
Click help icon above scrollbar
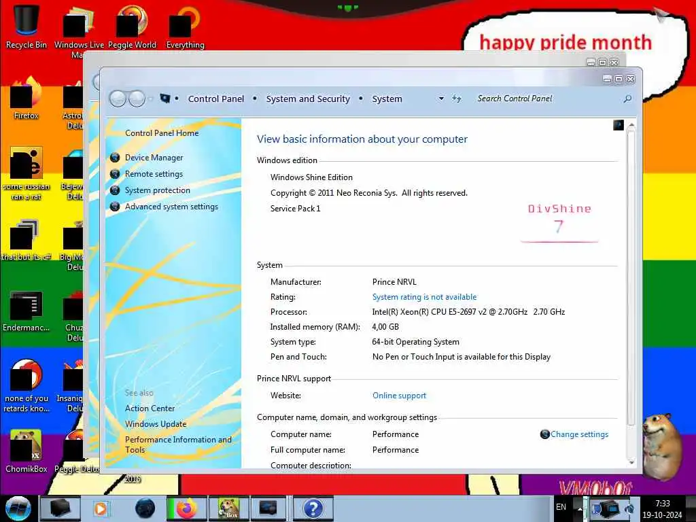coord(619,125)
